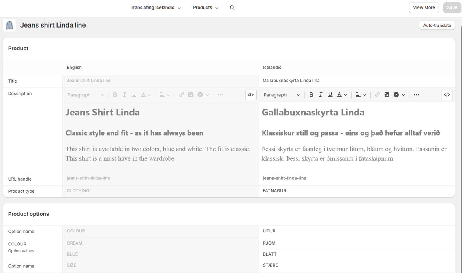This screenshot has height=273, width=462.
Task: Expand alignment options in Icelandic editor
Action: pos(361,95)
